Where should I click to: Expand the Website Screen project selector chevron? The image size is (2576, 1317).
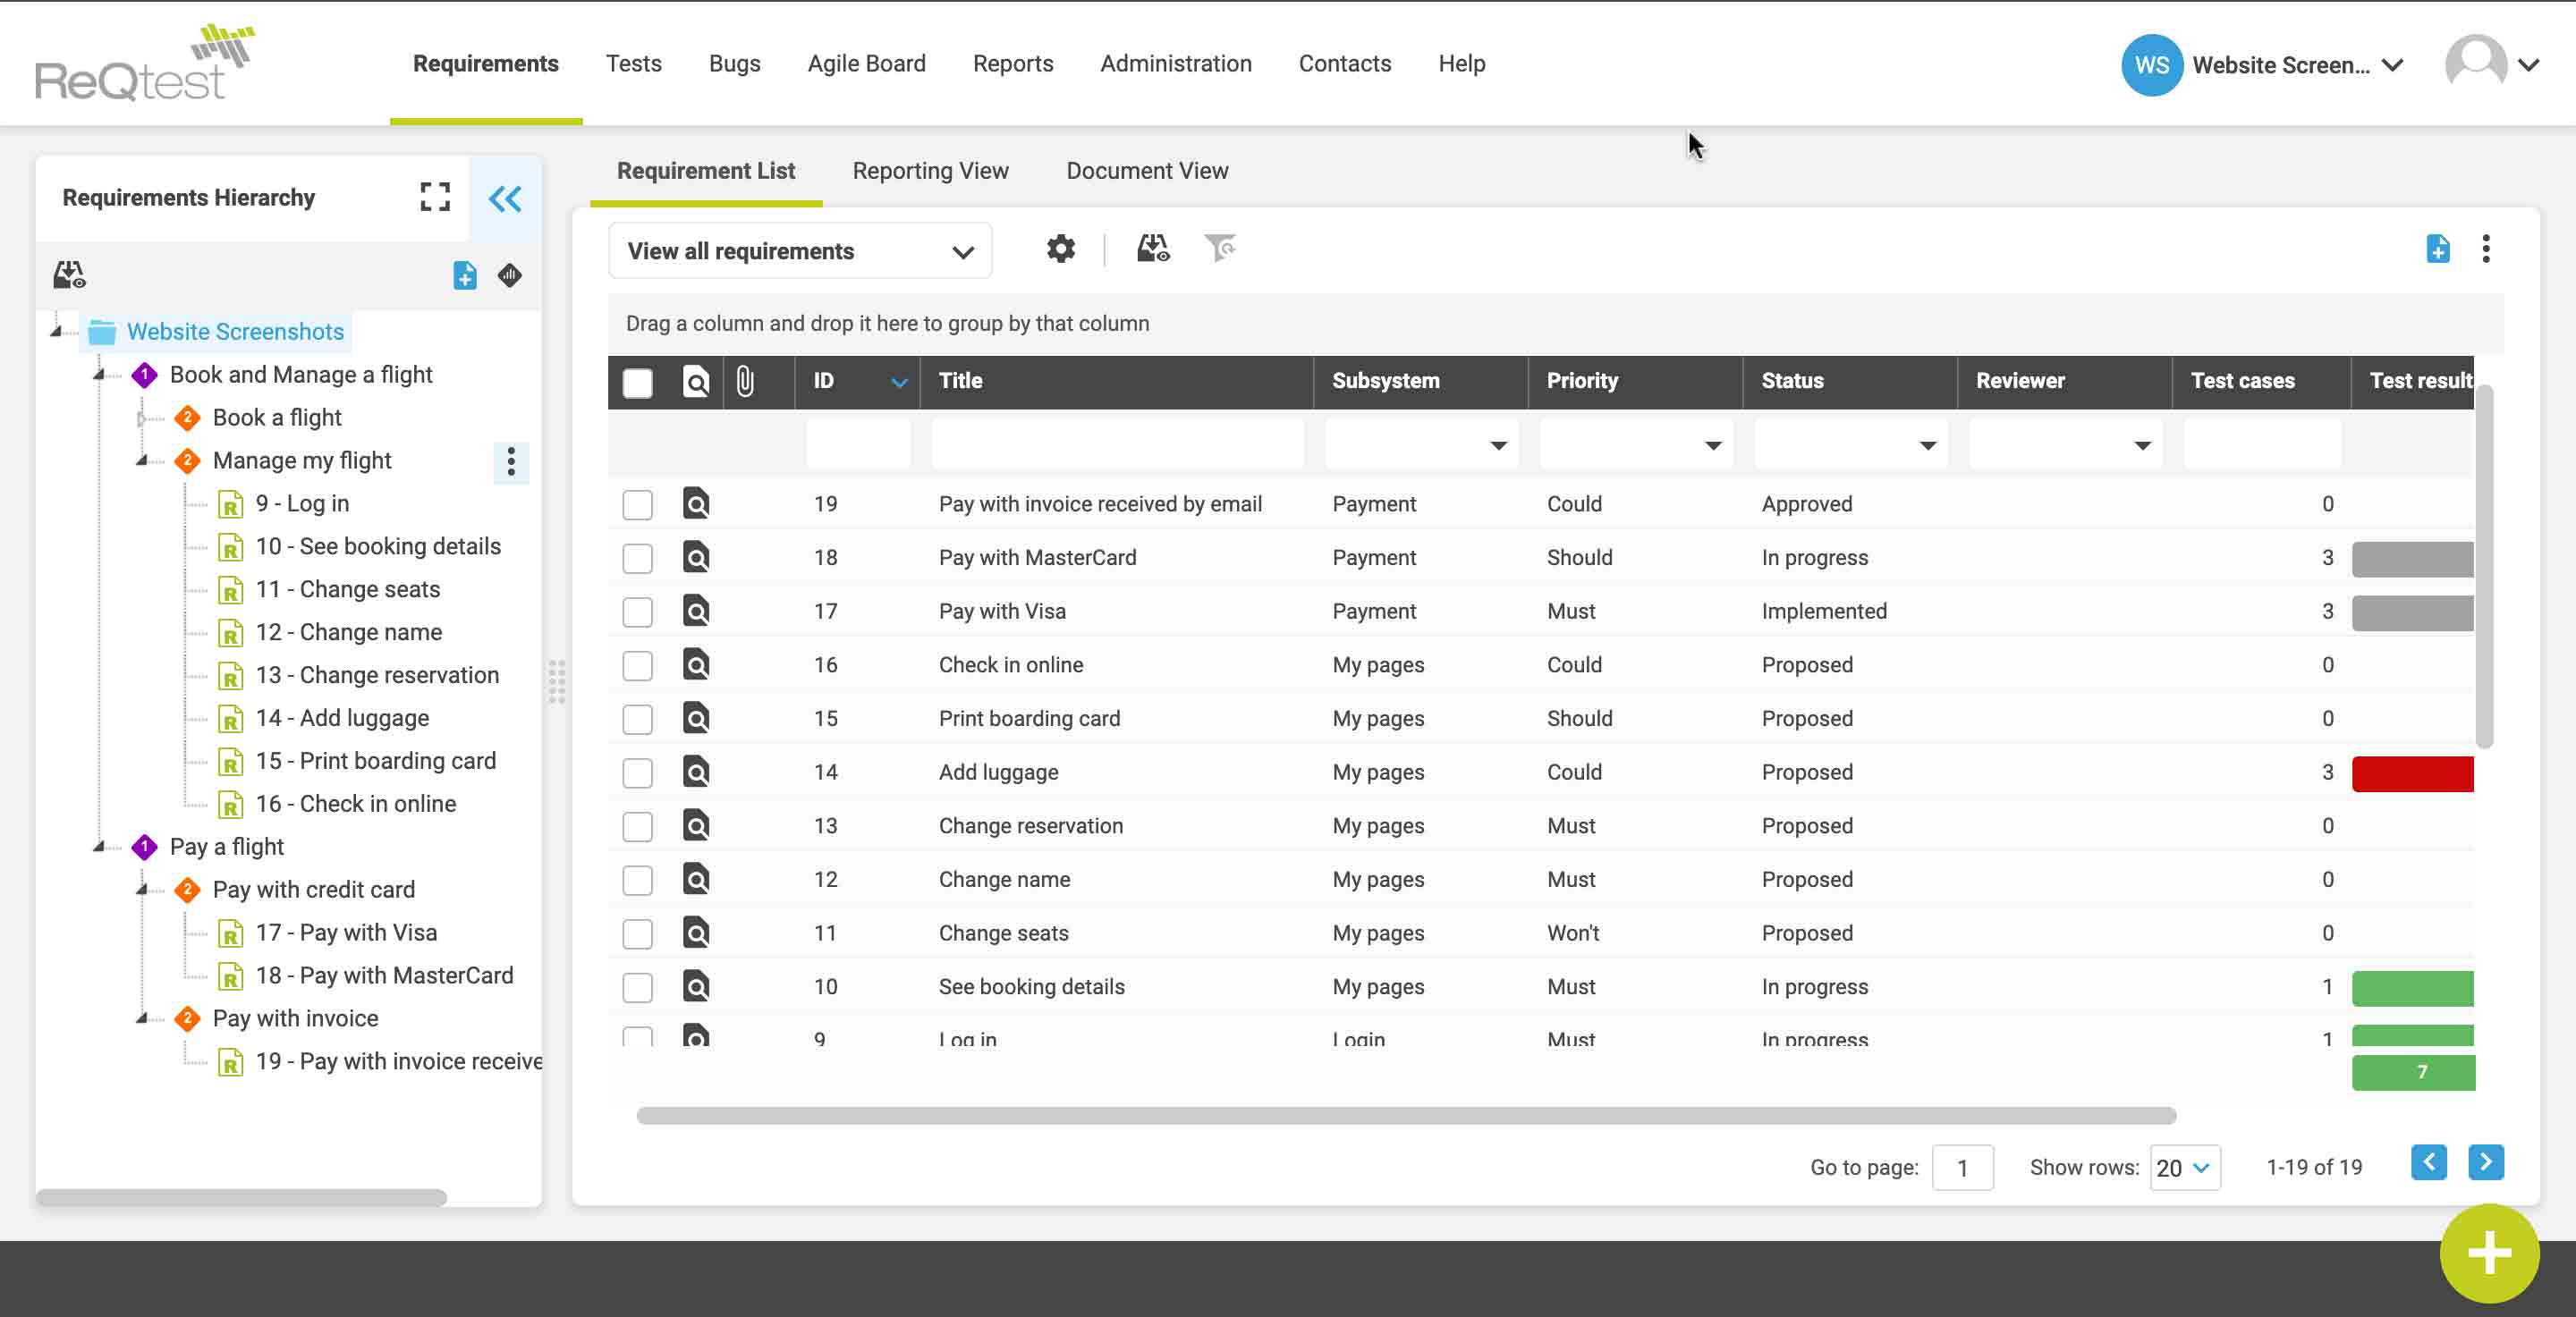point(2393,65)
